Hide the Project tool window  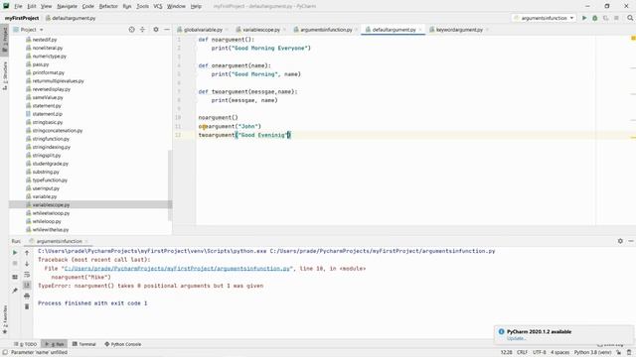tap(167, 30)
